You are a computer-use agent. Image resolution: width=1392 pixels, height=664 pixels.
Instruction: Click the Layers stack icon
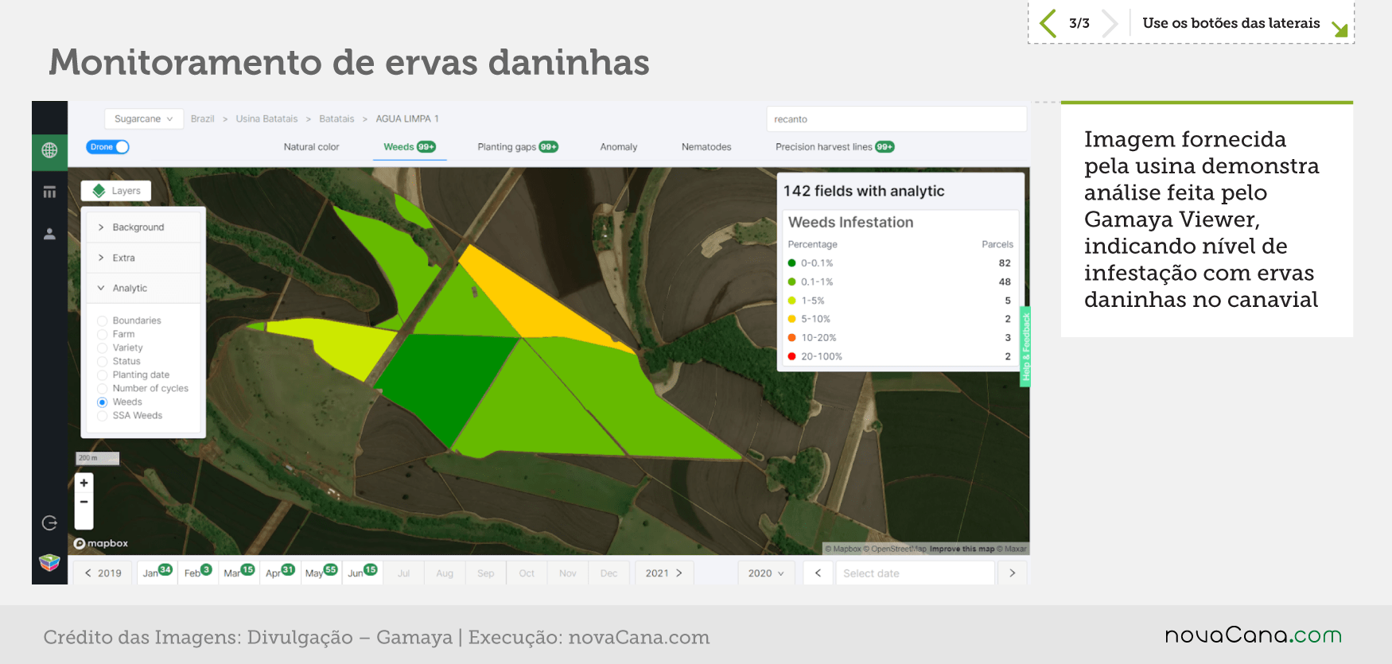99,191
